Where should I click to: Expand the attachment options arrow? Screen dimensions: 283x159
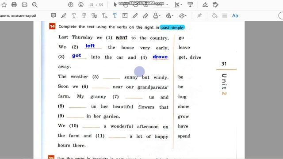[x=173, y=16]
